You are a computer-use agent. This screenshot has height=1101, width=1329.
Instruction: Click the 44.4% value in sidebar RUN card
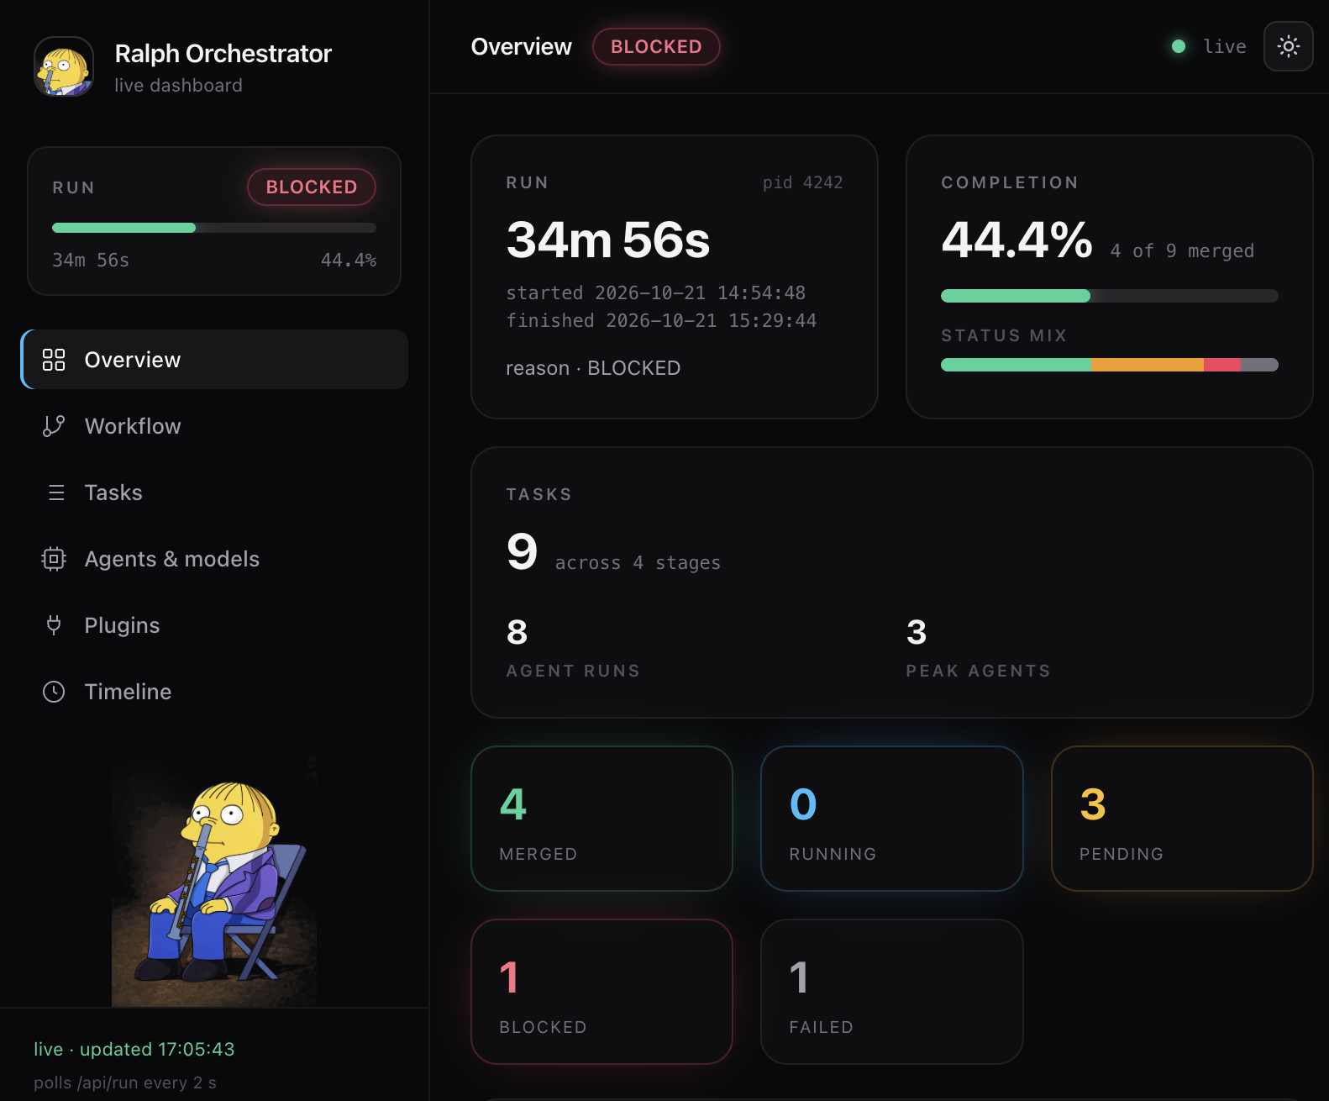tap(349, 260)
